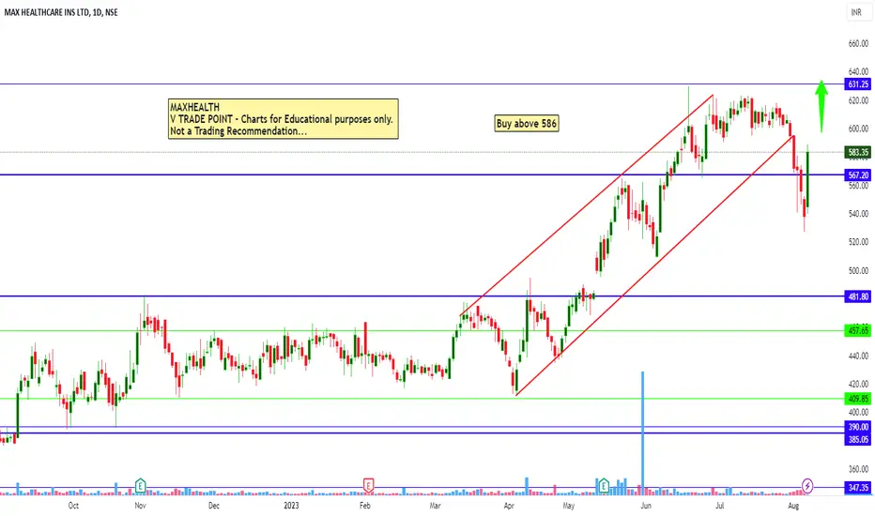Click the 420.00 price axis value
The image size is (875, 516).
tap(858, 385)
